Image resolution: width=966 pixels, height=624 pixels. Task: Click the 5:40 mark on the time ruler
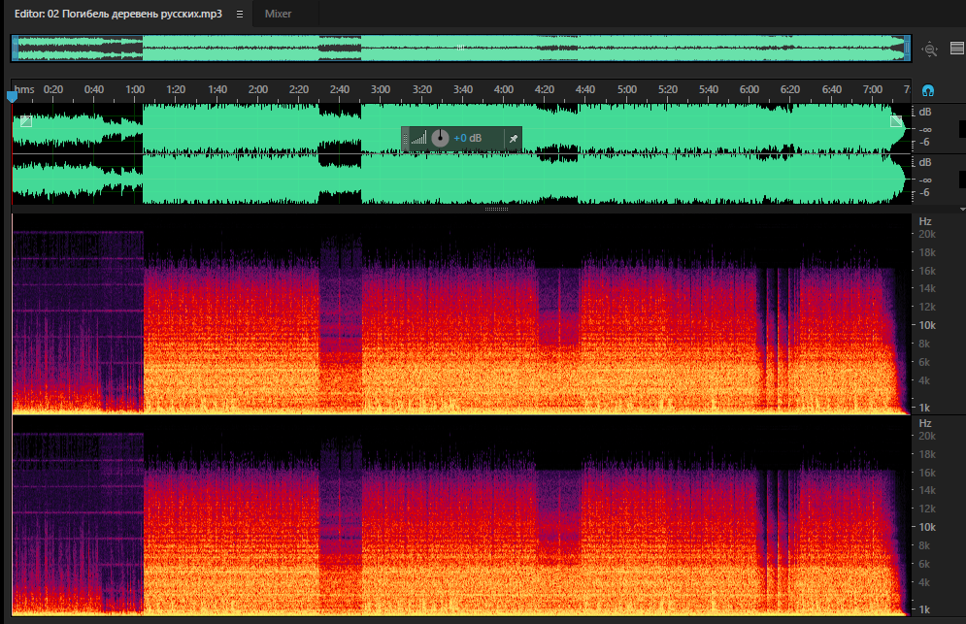point(709,89)
